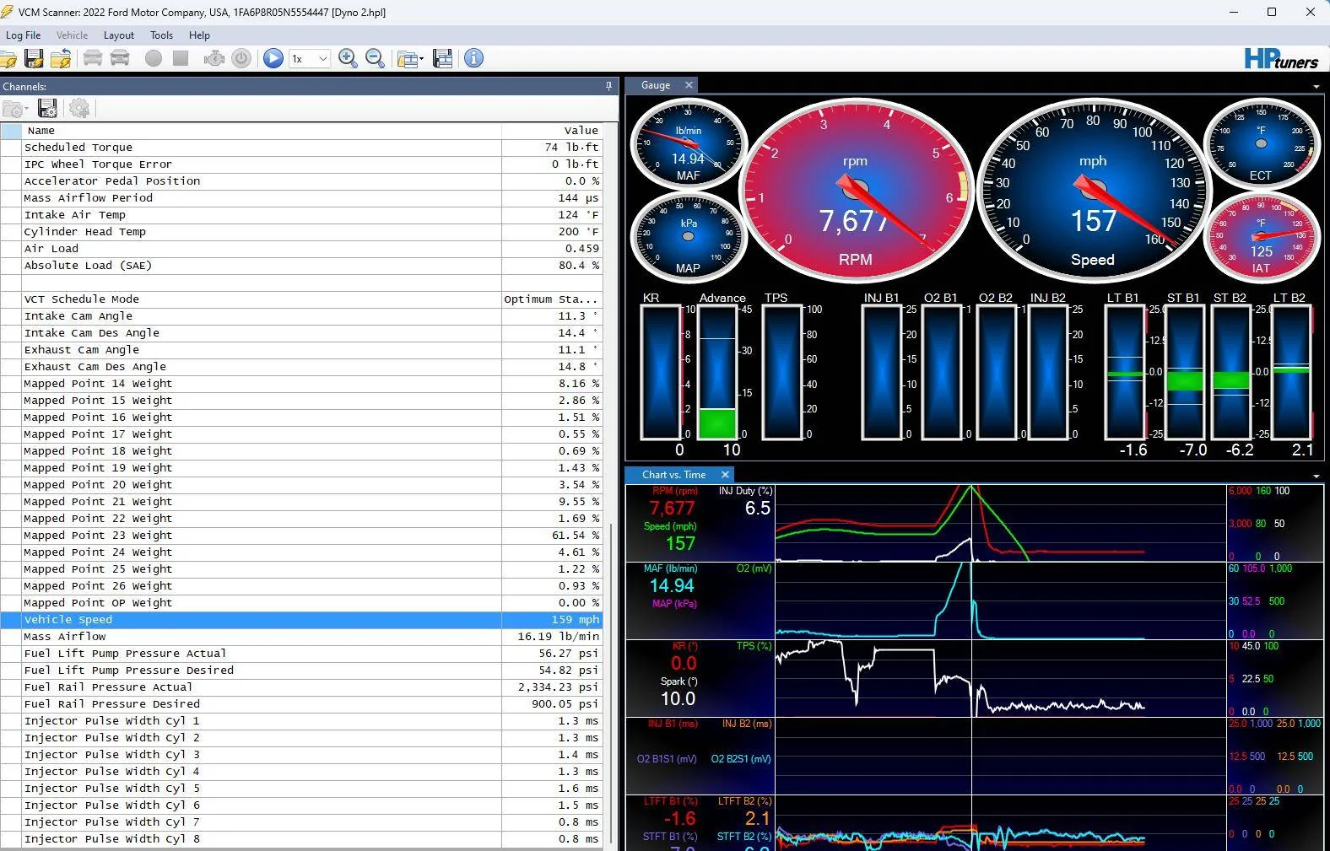Select the Mass Airflow channel row

[301, 637]
